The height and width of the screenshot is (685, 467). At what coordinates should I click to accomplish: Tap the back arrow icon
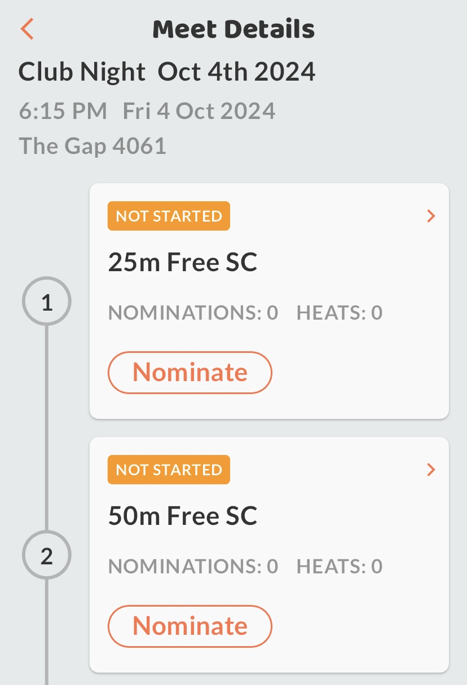point(27,29)
